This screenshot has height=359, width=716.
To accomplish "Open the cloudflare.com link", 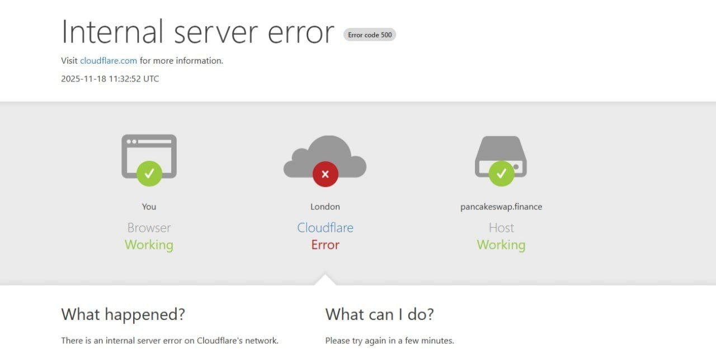I will coord(109,60).
